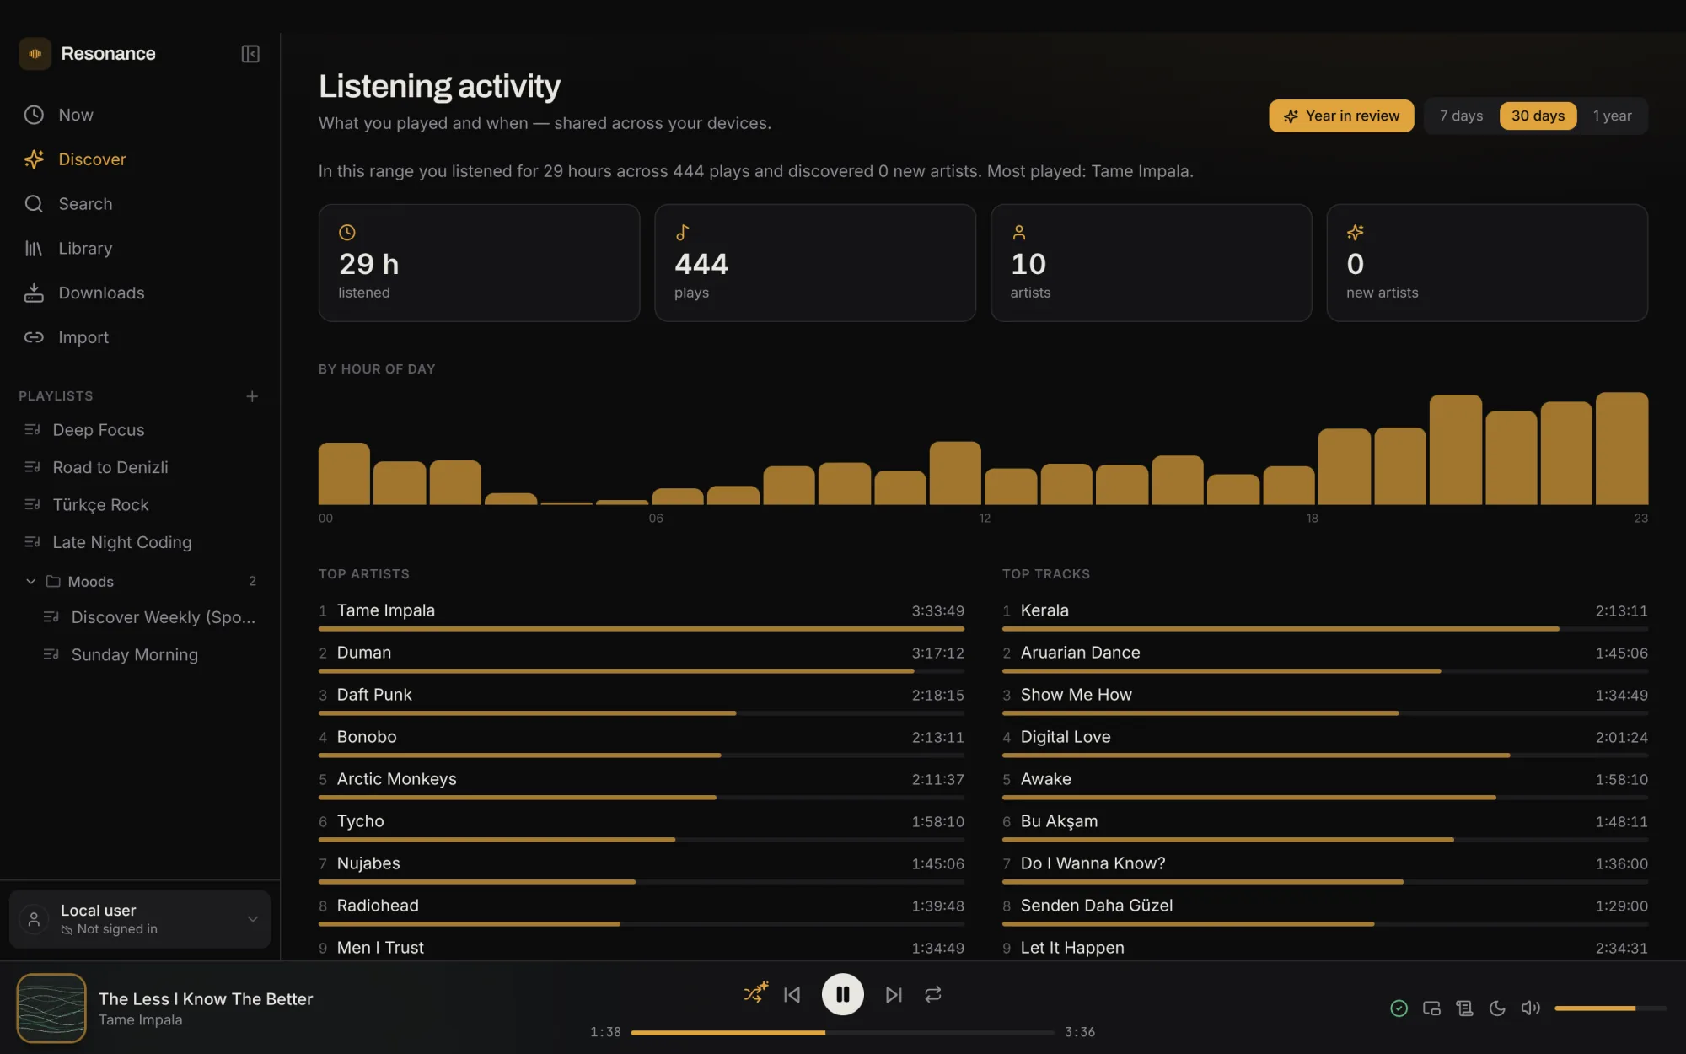Click the hour 23 bar in chart

point(1622,449)
